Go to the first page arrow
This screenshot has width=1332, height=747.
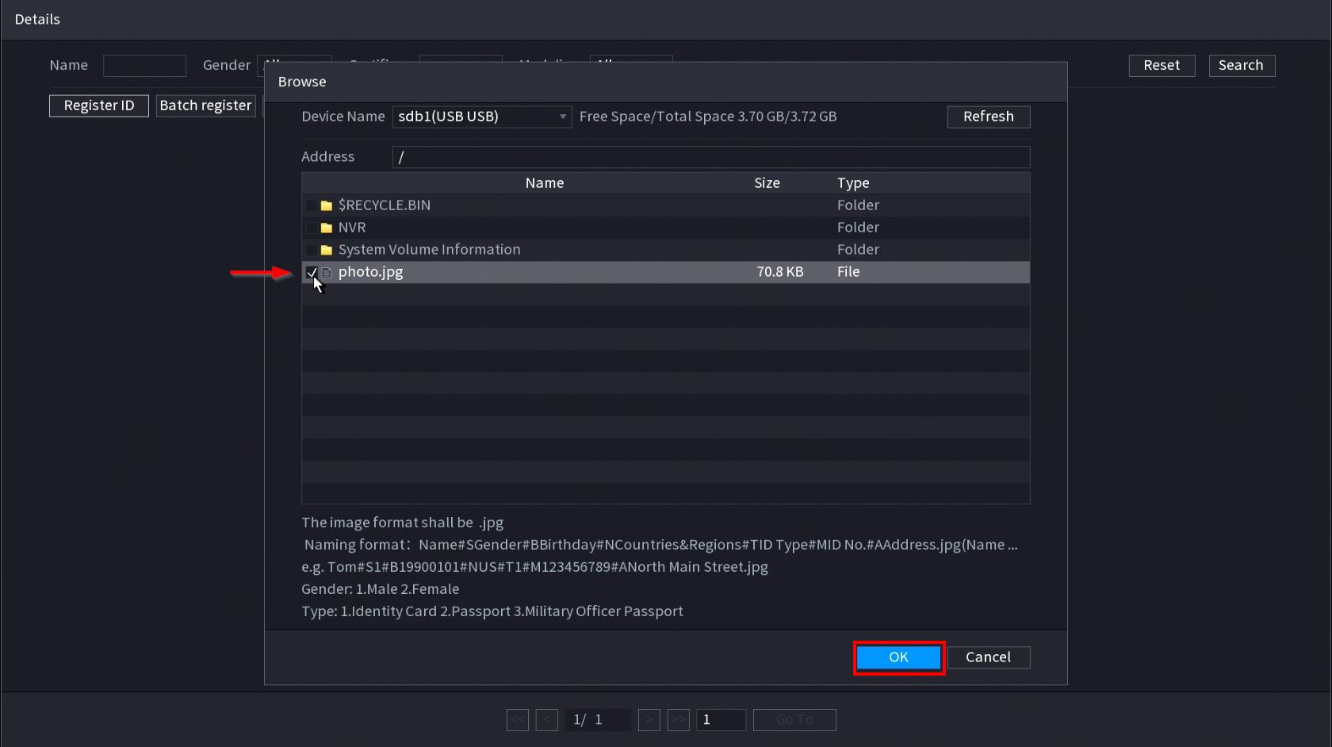click(x=518, y=719)
